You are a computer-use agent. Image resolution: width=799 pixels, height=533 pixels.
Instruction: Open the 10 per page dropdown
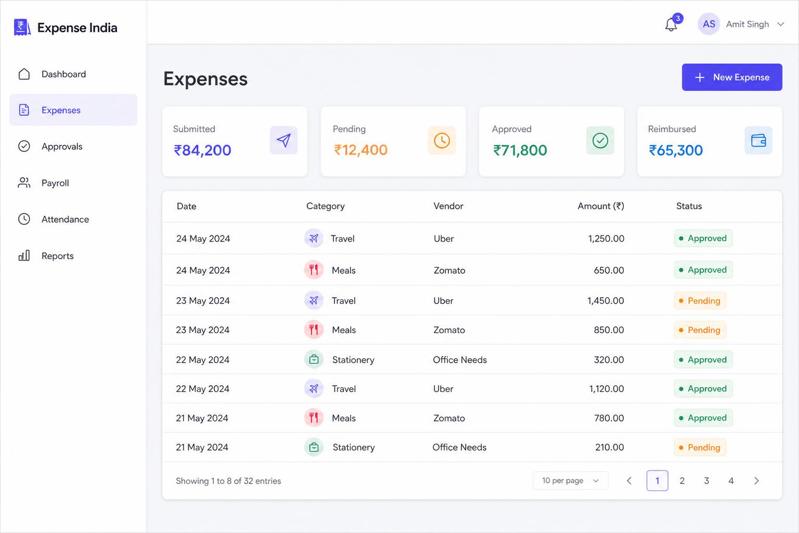[571, 480]
